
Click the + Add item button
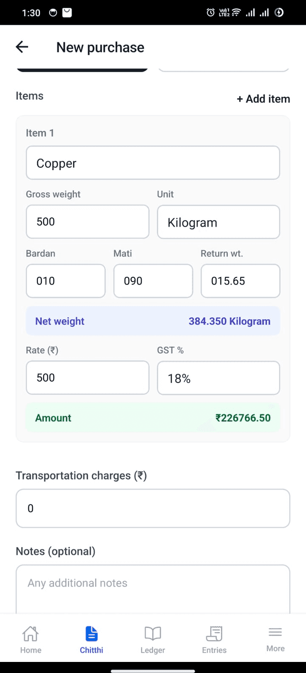263,99
